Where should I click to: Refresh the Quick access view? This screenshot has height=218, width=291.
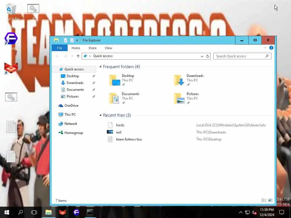coord(208,56)
